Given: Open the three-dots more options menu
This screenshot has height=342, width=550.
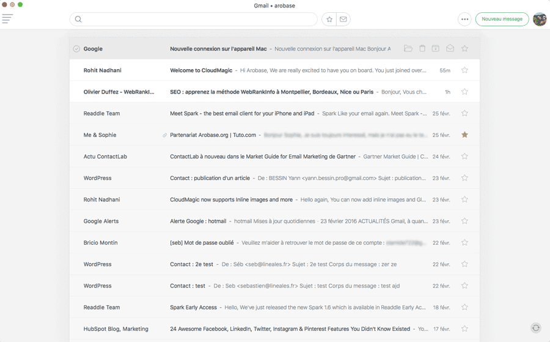Looking at the screenshot, I should (x=465, y=20).
